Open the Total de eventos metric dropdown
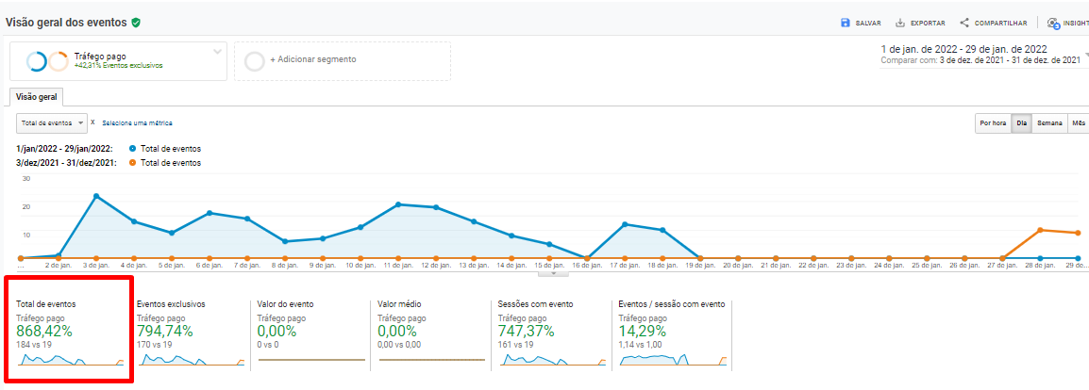Viewport: 1089px width, 390px height. coord(52,122)
